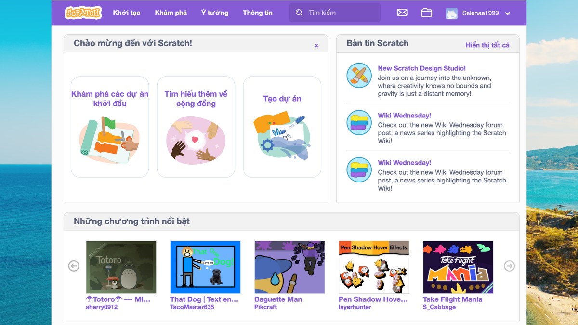Viewport: 578px width, 325px height.
Task: Show previous featured projects with left arrow
Action: [74, 266]
